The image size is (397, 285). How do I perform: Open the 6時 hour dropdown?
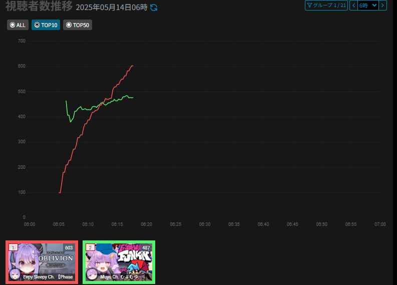368,6
